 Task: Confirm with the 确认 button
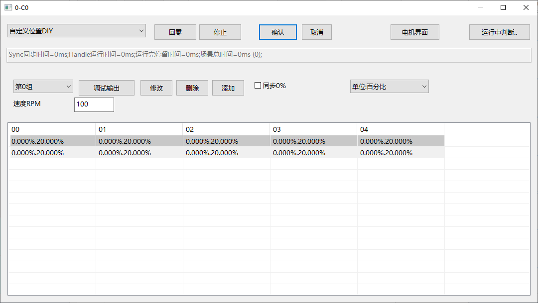pyautogui.click(x=278, y=32)
